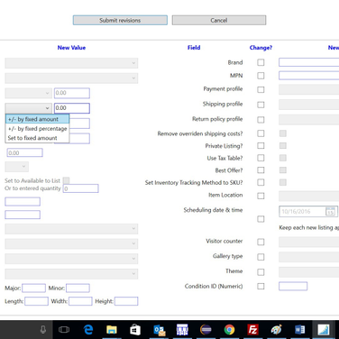Image resolution: width=339 pixels, height=339 pixels.
Task: Open the Shipping profile new value dropdown
Action: [x=309, y=105]
